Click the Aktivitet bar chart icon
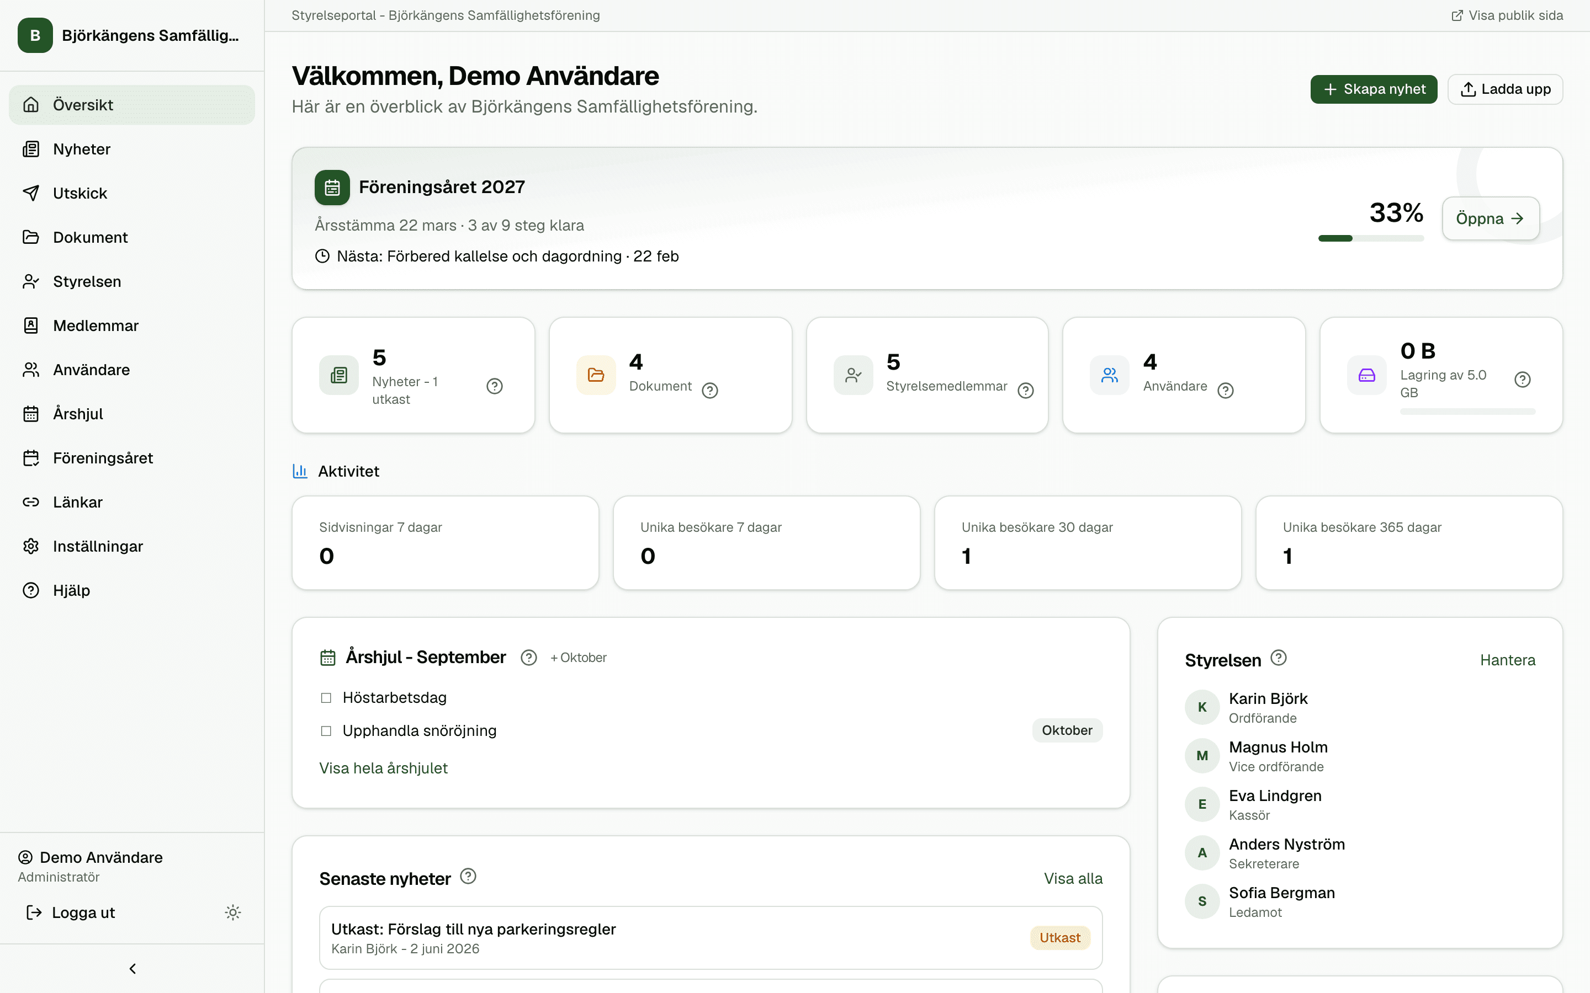The width and height of the screenshot is (1590, 993). 300,471
